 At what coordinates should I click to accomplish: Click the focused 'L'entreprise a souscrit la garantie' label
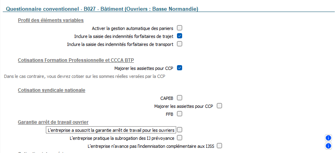pyautogui.click(x=111, y=130)
